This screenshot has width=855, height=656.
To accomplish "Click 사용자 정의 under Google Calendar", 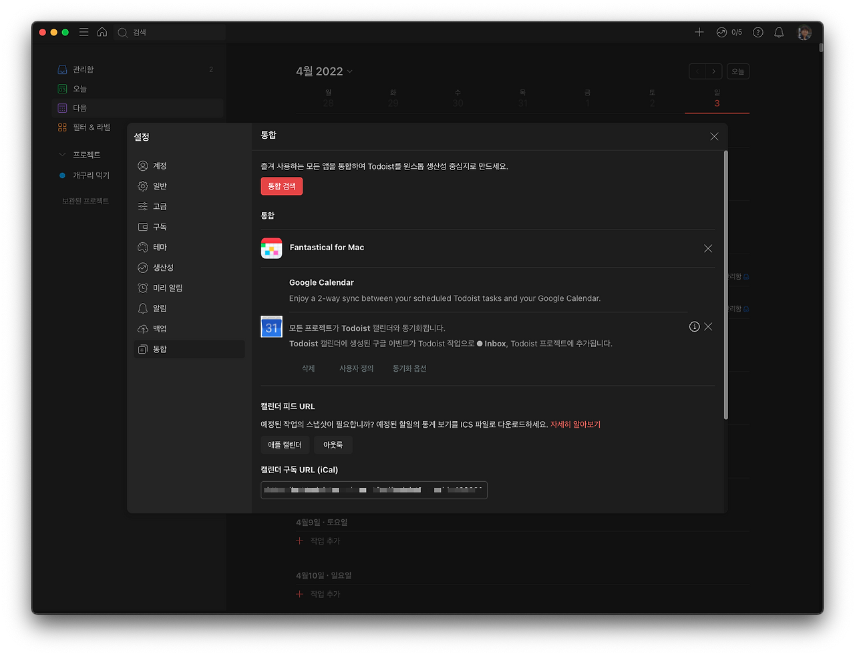I will pyautogui.click(x=356, y=368).
